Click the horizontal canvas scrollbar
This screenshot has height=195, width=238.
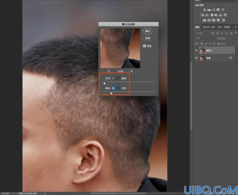(x=118, y=194)
